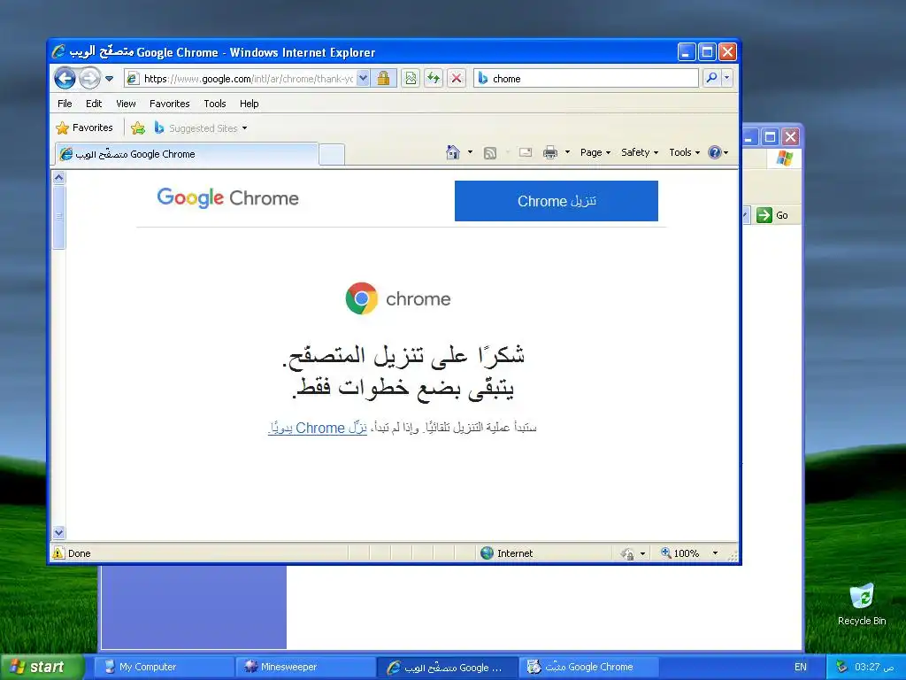This screenshot has width=906, height=680.
Task: Click the magnifier search button
Action: pyautogui.click(x=712, y=78)
